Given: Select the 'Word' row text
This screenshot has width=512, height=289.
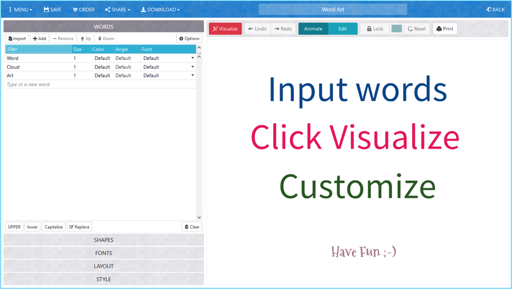Looking at the screenshot, I should tap(12, 58).
